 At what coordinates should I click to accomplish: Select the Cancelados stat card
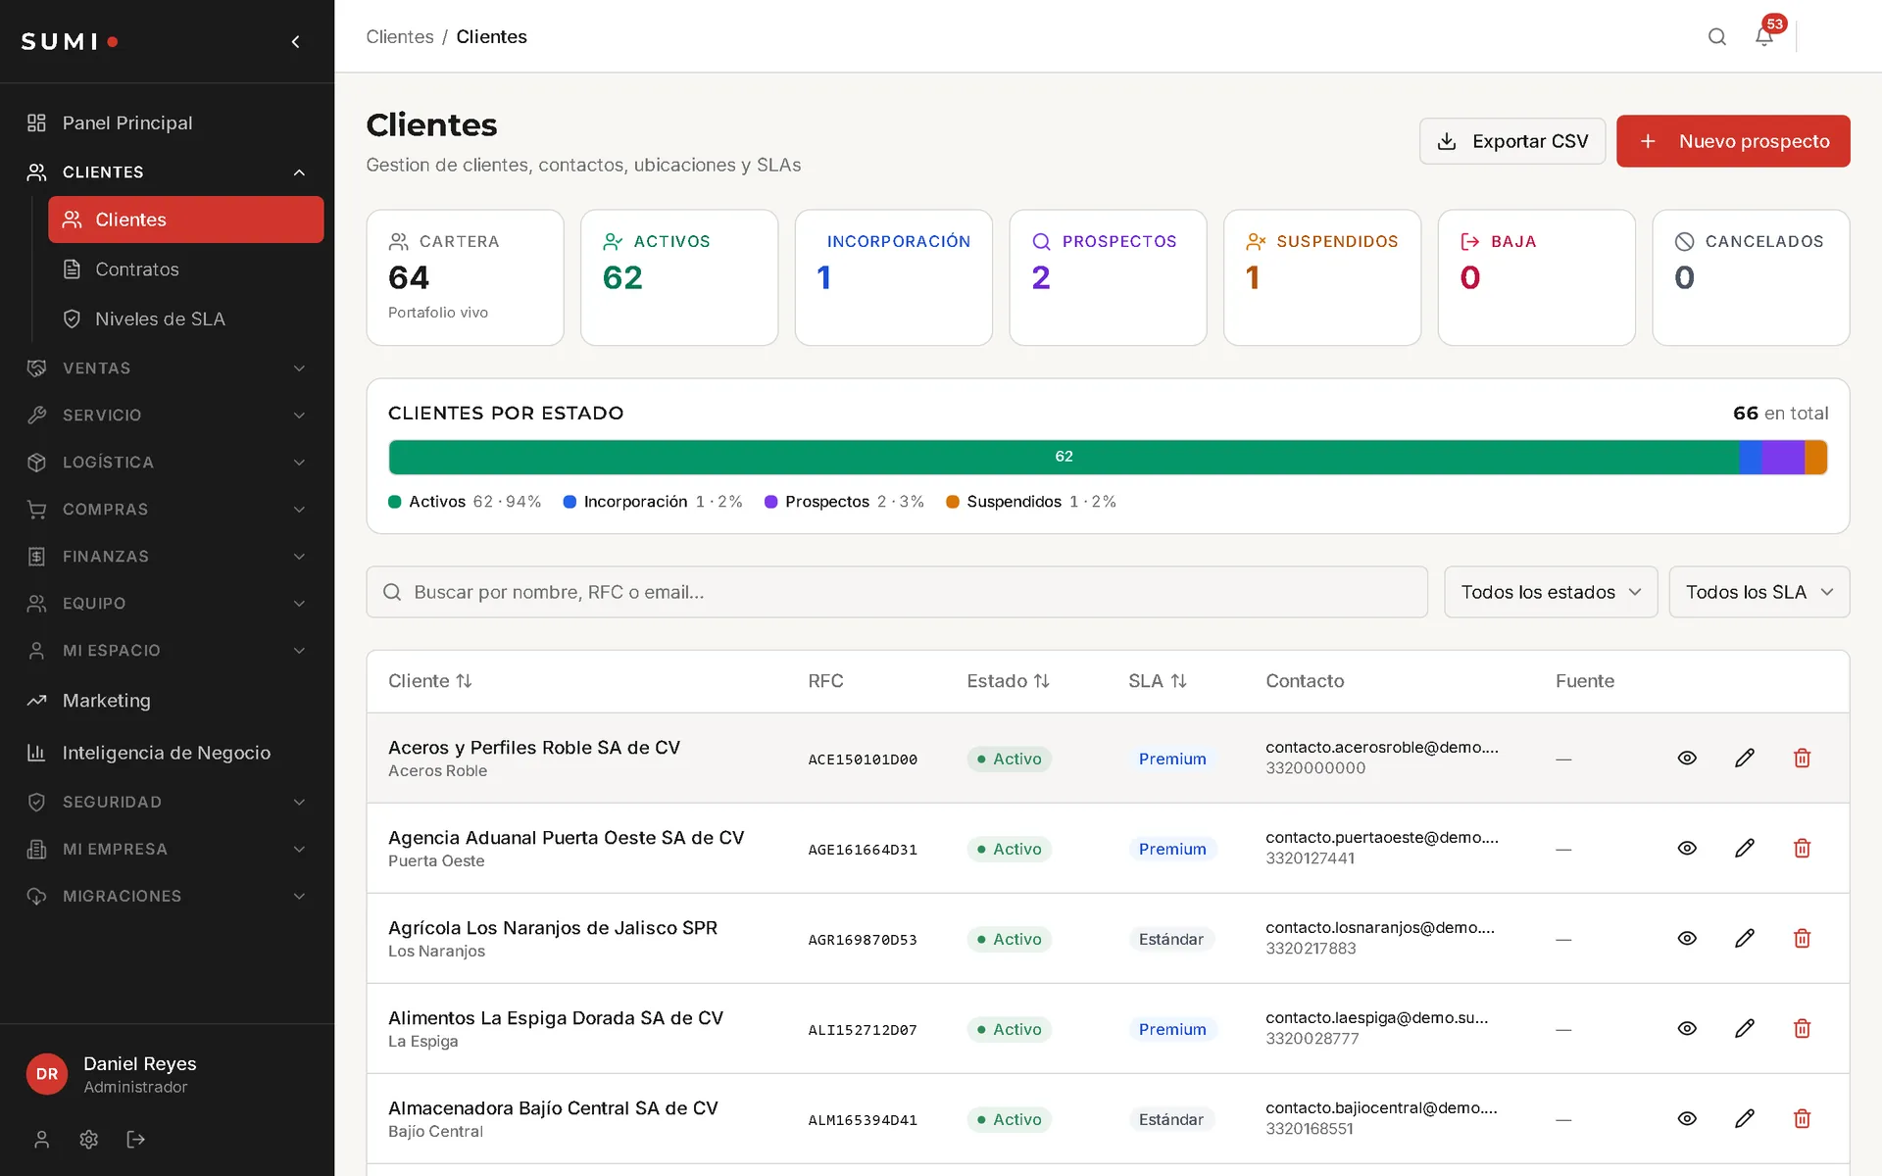[1751, 277]
